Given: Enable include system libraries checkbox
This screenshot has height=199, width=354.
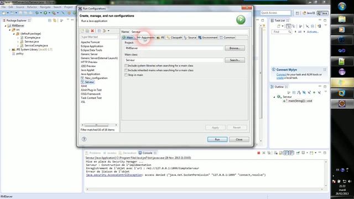Looking at the screenshot, I should point(126,66).
